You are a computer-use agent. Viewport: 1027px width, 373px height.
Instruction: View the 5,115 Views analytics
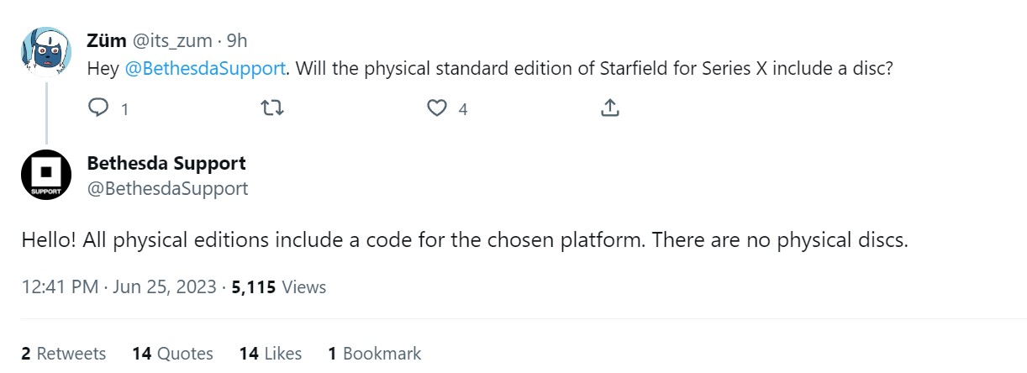tap(278, 287)
